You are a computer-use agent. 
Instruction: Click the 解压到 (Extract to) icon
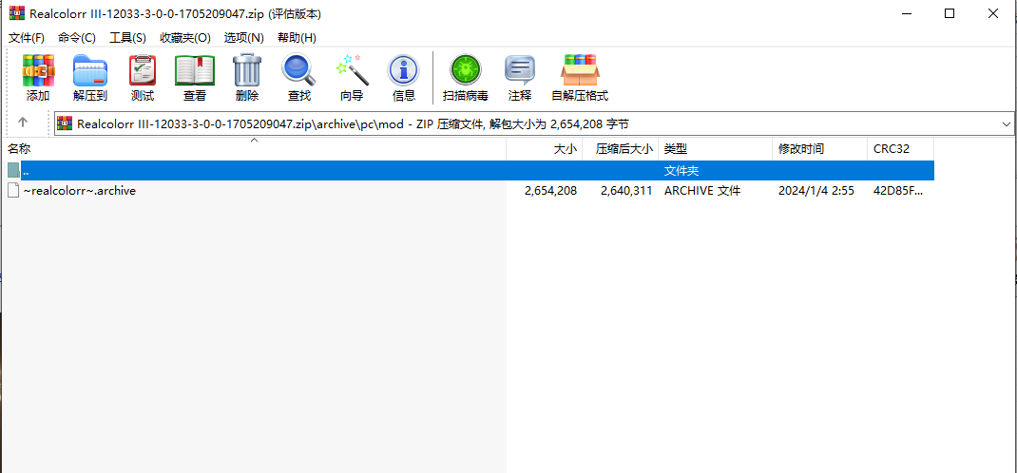pos(90,70)
